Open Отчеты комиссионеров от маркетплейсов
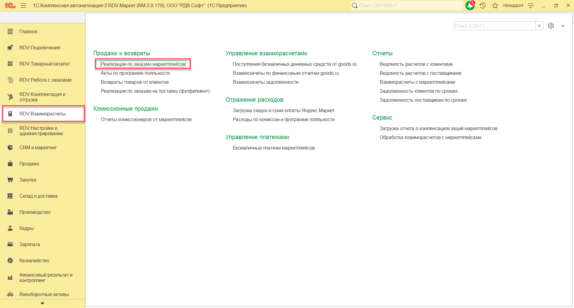This screenshot has width=574, height=308. pyautogui.click(x=146, y=119)
